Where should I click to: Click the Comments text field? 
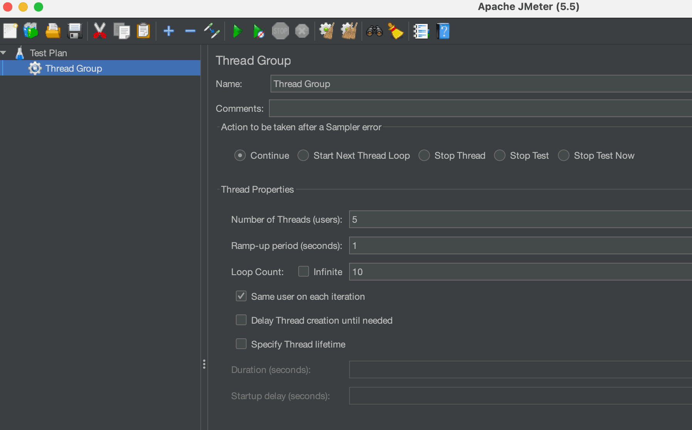click(x=462, y=108)
